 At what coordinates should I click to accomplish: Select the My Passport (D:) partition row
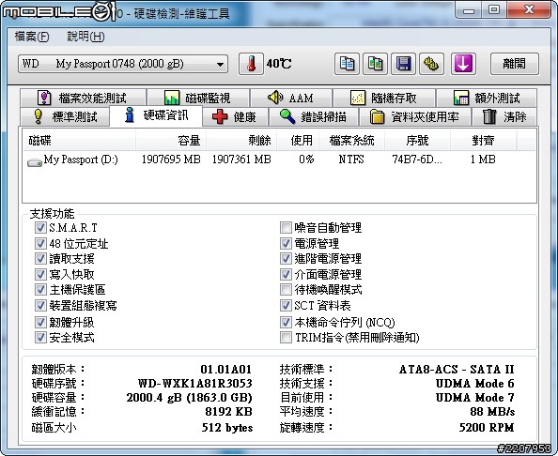279,160
